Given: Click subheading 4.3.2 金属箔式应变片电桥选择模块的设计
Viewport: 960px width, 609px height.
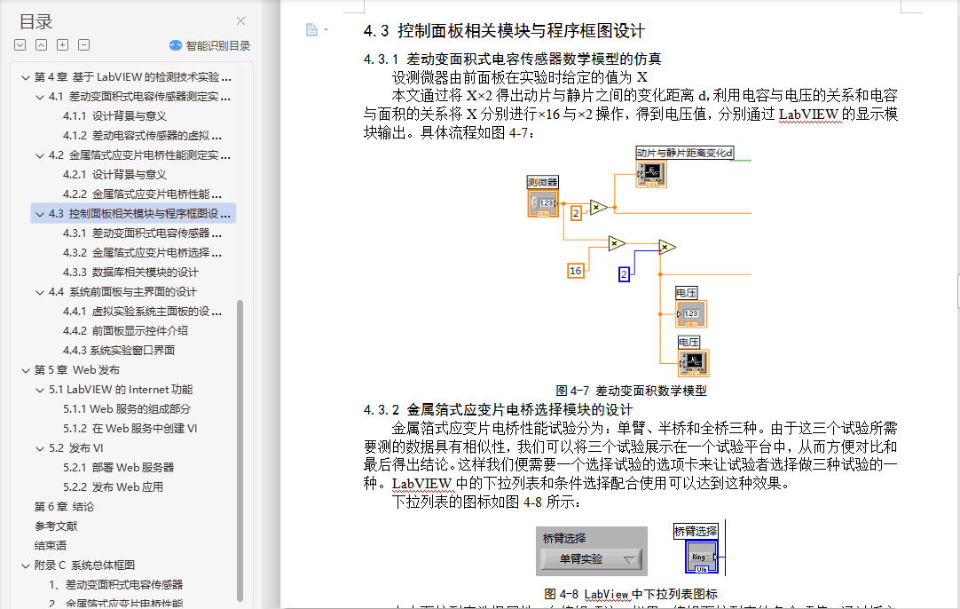Looking at the screenshot, I should pyautogui.click(x=499, y=410).
